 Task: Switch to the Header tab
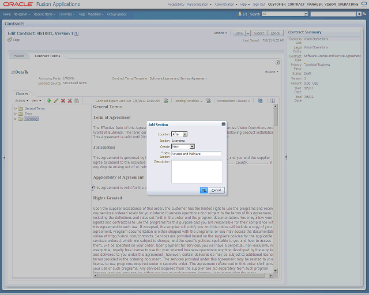click(19, 56)
